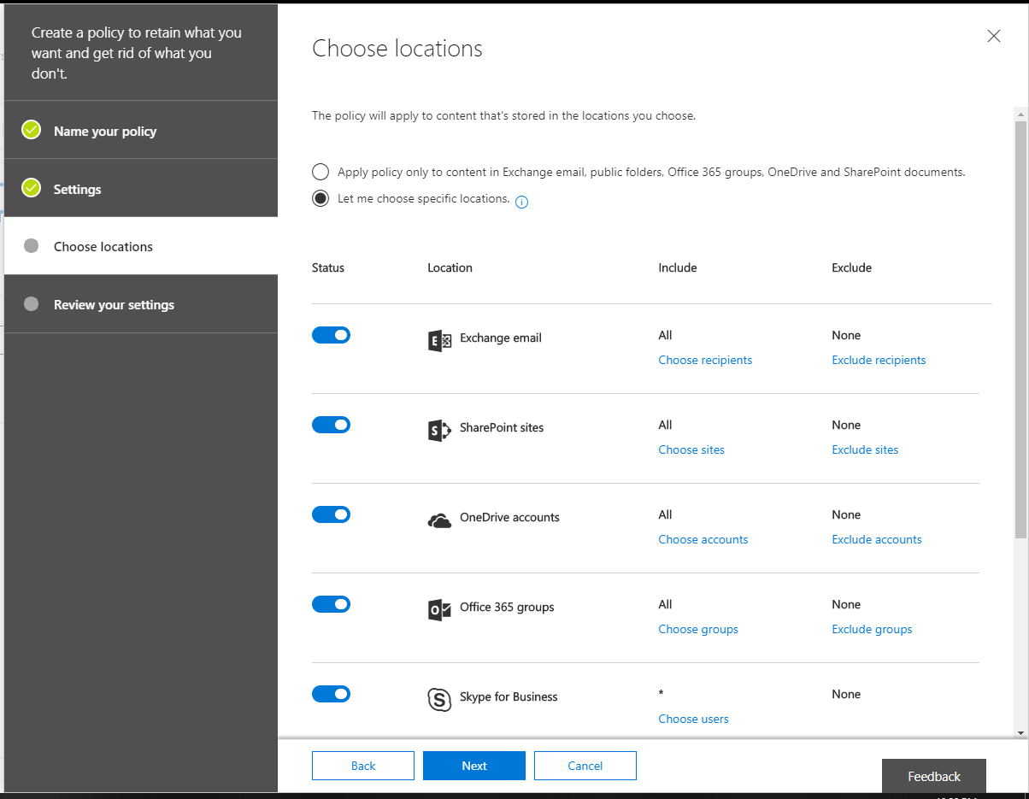The width and height of the screenshot is (1029, 799).
Task: Click the Office 365 groups icon
Action: [x=439, y=610]
